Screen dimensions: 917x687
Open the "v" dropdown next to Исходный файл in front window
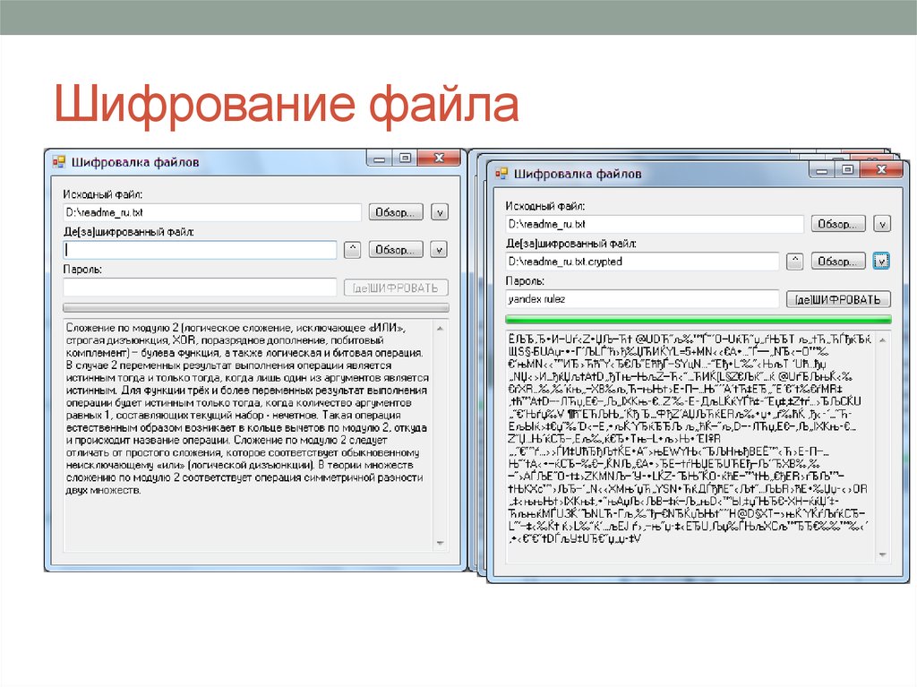coord(882,223)
